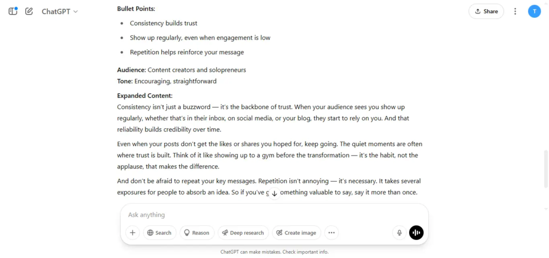The width and height of the screenshot is (549, 258).
Task: Click the Share button
Action: coord(486,11)
